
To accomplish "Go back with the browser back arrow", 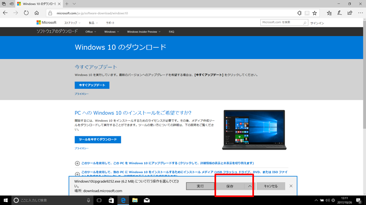I will click(x=5, y=13).
